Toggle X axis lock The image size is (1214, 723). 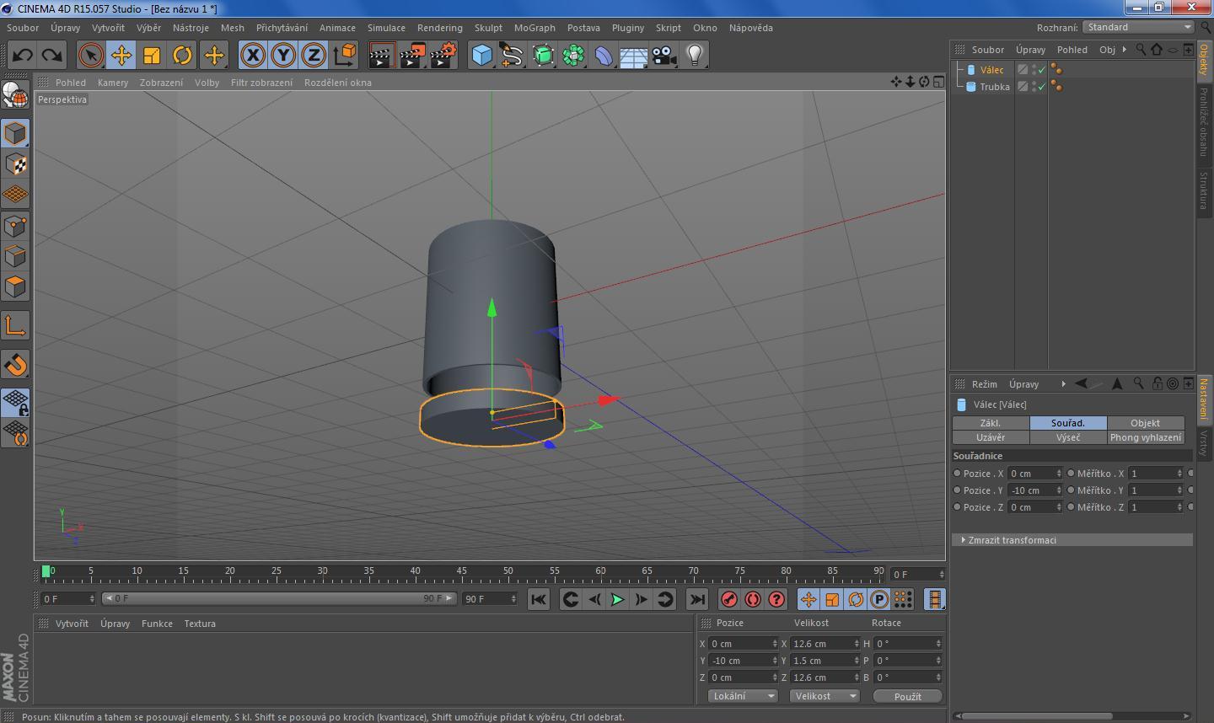pyautogui.click(x=252, y=56)
